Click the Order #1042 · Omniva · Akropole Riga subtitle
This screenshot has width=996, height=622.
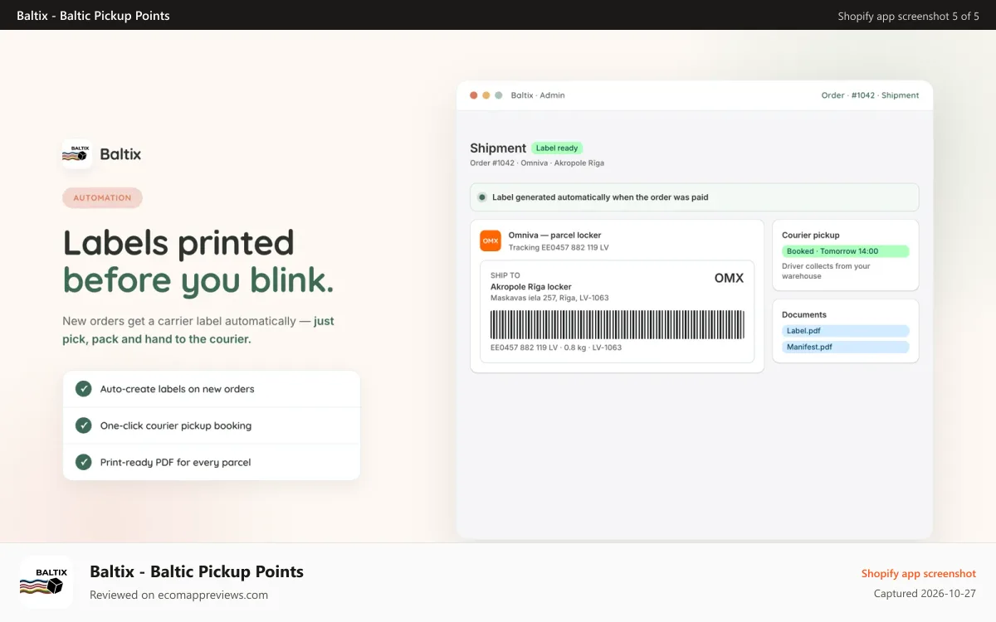(537, 163)
